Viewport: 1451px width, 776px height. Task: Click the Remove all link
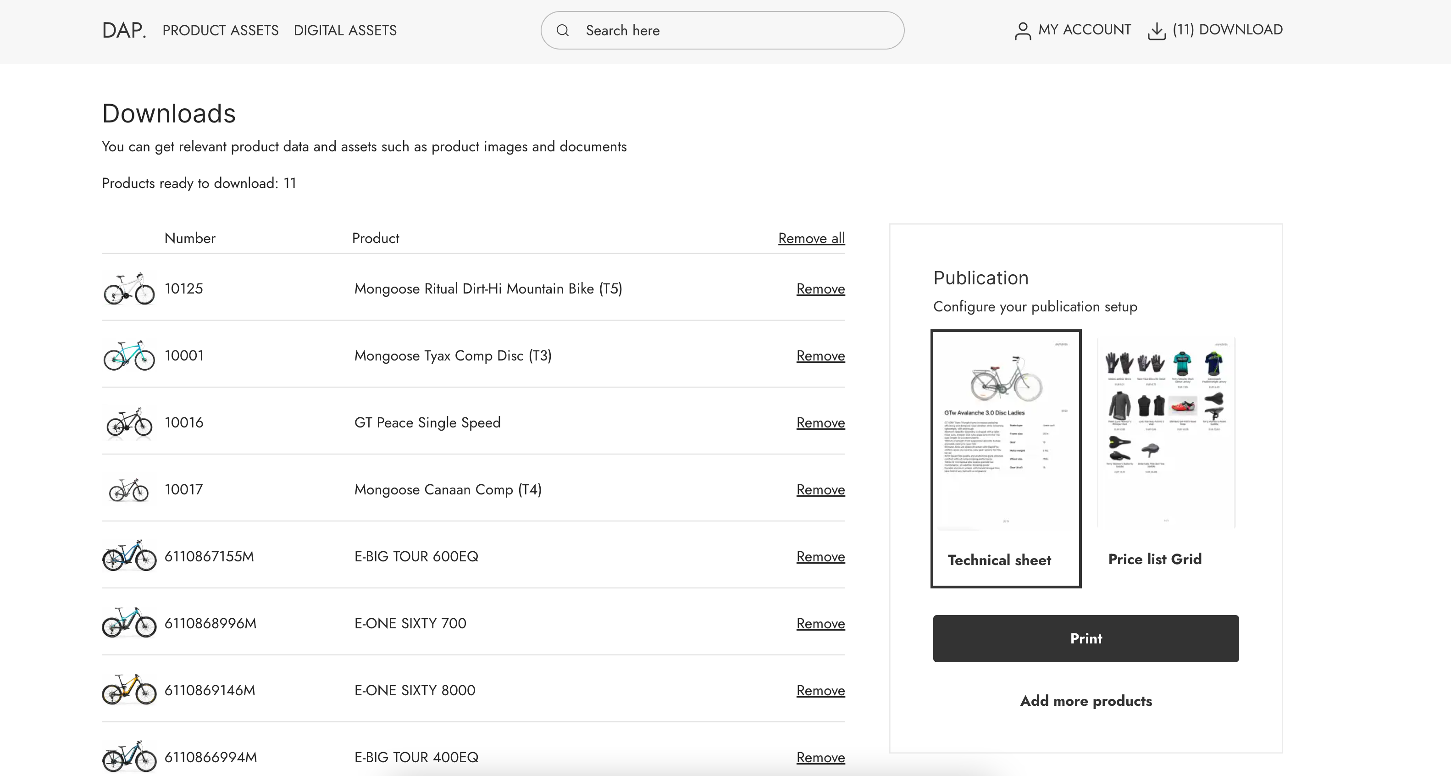tap(811, 238)
